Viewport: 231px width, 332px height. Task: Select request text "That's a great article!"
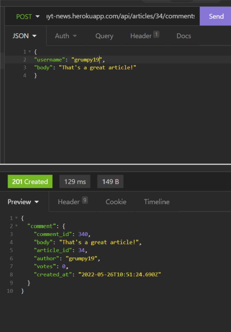coord(98,68)
